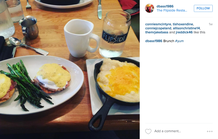
Task: Follow dbass1986 with the Follow button
Action: (x=203, y=8)
